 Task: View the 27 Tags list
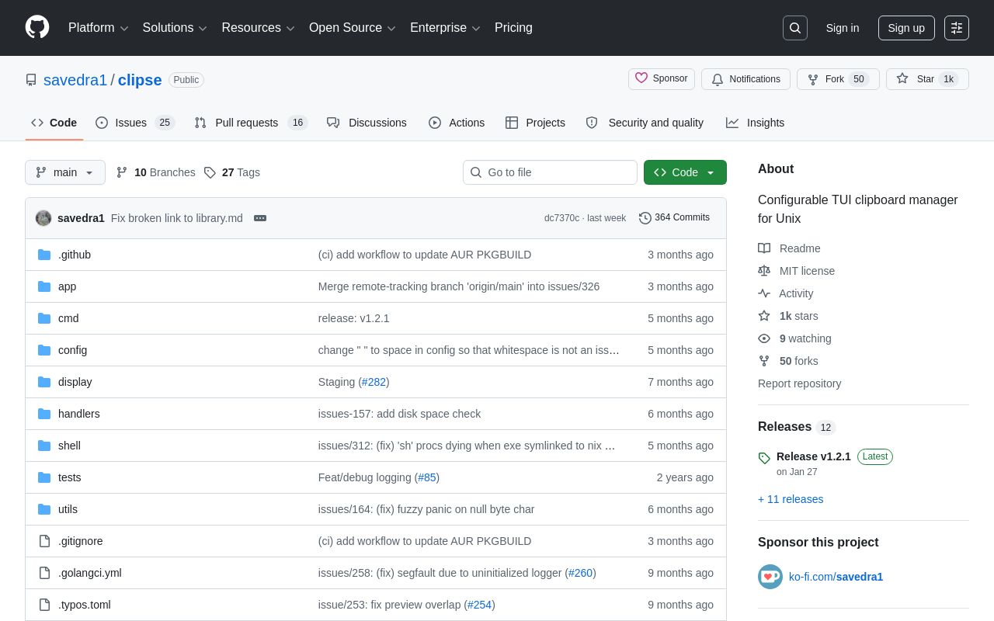[x=232, y=172]
